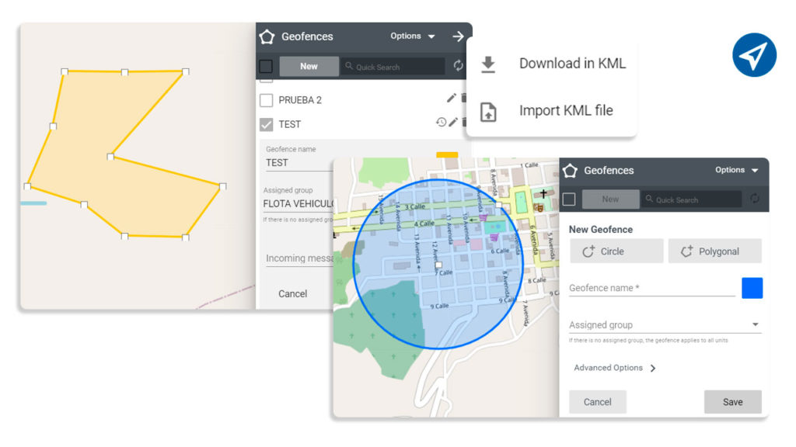796x447 pixels.
Task: Focus the Geofence name field in New Geofence
Action: click(652, 288)
